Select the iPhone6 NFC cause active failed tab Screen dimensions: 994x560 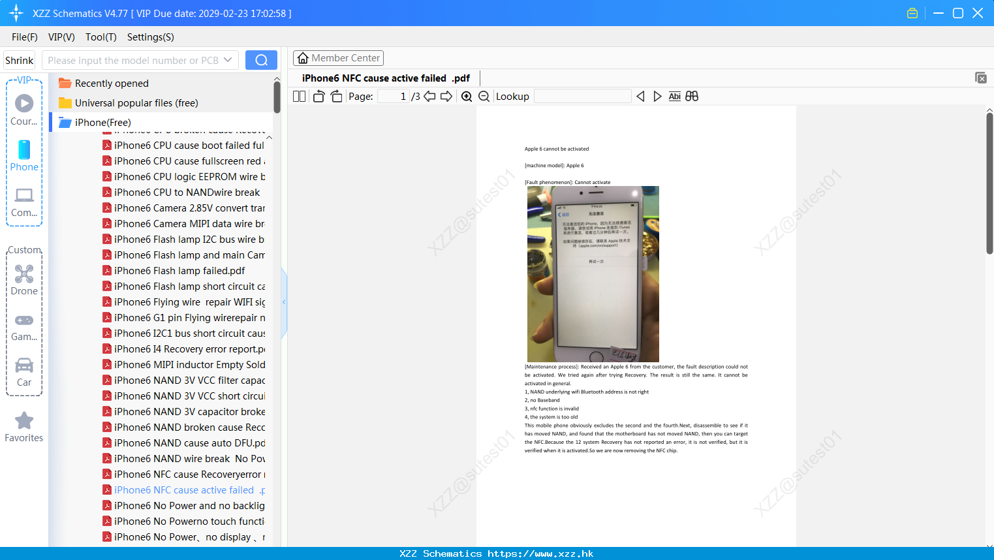[386, 78]
